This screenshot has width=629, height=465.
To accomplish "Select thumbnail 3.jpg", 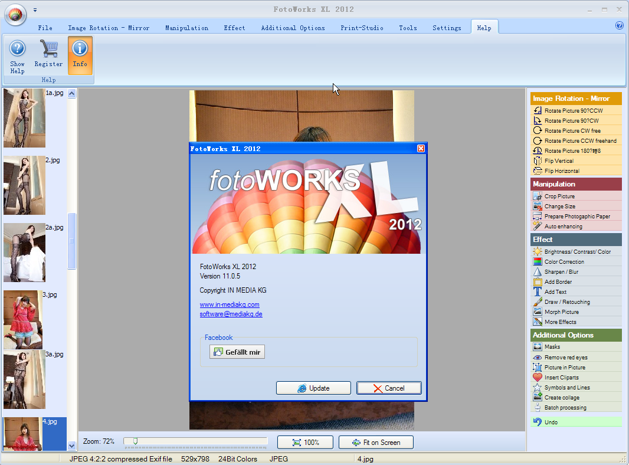I will 23,320.
